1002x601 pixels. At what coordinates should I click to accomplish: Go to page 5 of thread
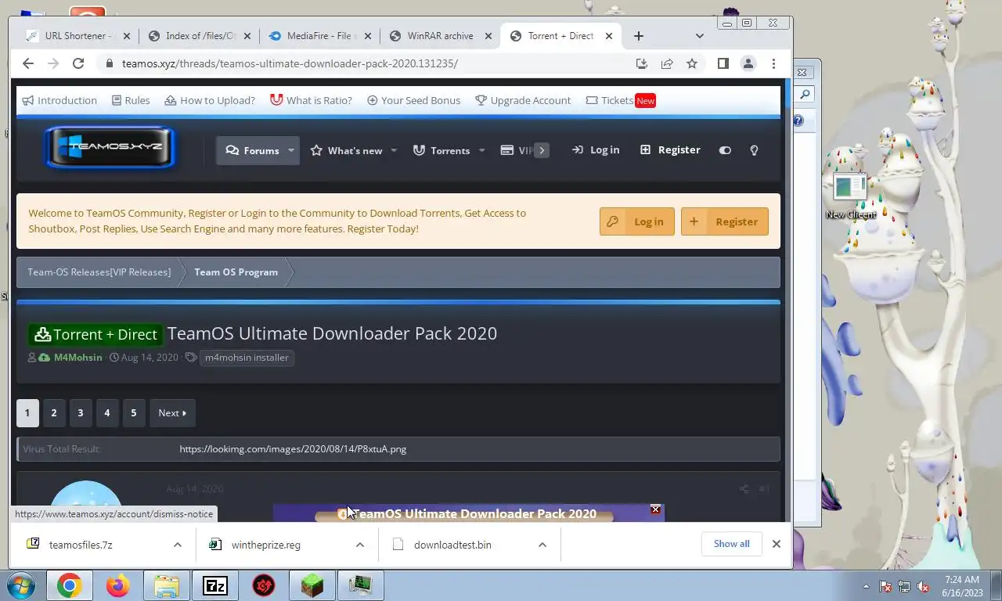click(x=134, y=413)
